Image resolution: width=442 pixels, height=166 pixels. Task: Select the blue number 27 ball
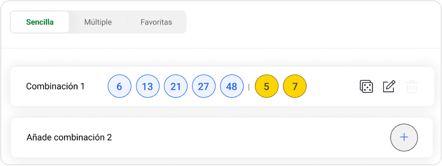pyautogui.click(x=204, y=86)
